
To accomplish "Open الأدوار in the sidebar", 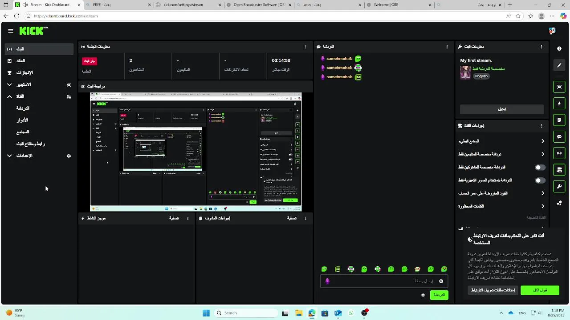I will coord(23,120).
